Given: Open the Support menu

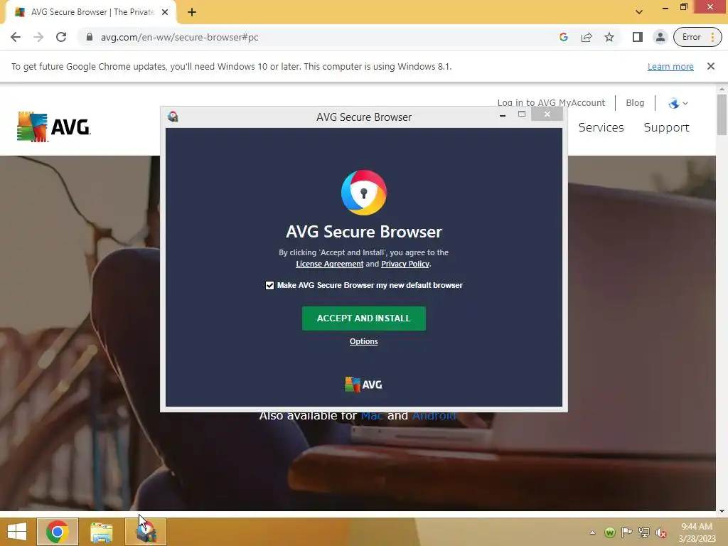Looking at the screenshot, I should tap(666, 128).
